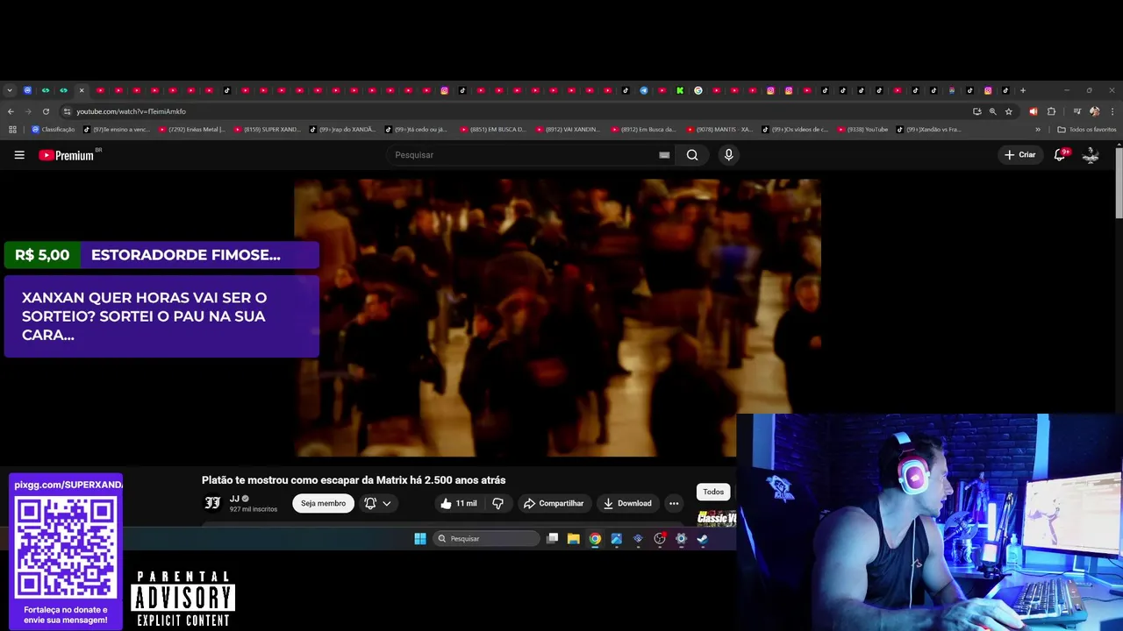Open the VAI XANDIN bookmark
The height and width of the screenshot is (631, 1123).
pyautogui.click(x=569, y=130)
